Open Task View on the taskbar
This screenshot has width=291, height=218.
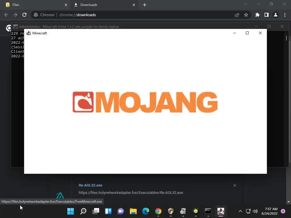click(96, 211)
